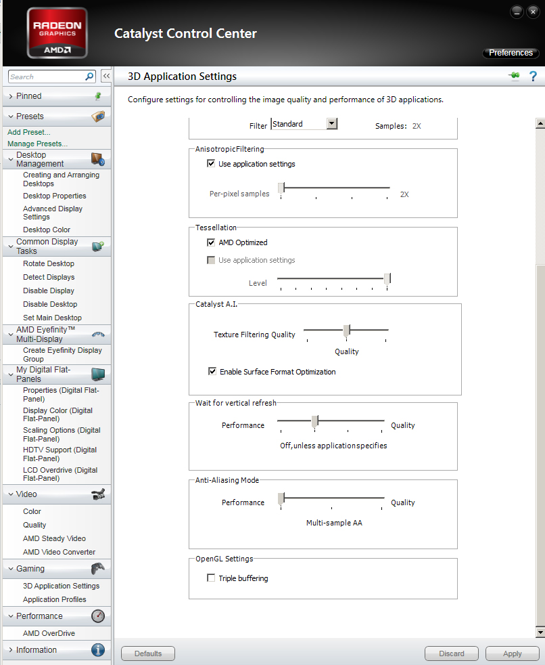Image resolution: width=545 pixels, height=665 pixels.
Task: Open help with the question mark icon
Action: (533, 77)
